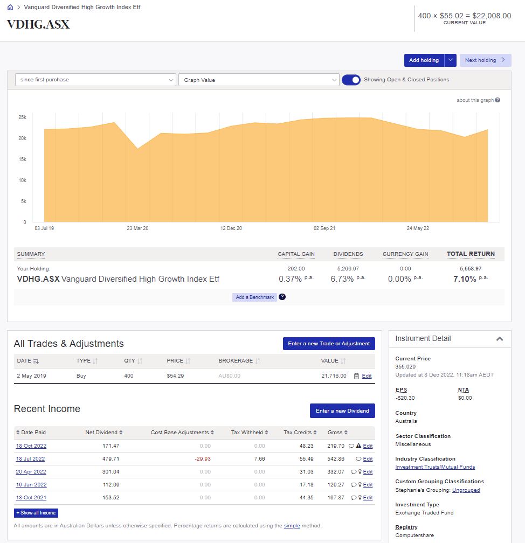Open the 'since first purchase' period dropdown

point(95,80)
